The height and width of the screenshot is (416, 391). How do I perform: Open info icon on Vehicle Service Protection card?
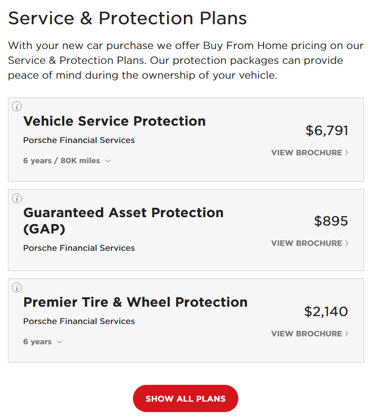(x=17, y=106)
